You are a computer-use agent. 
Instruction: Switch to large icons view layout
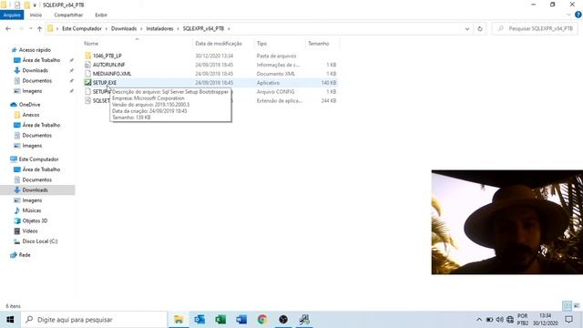(x=577, y=306)
